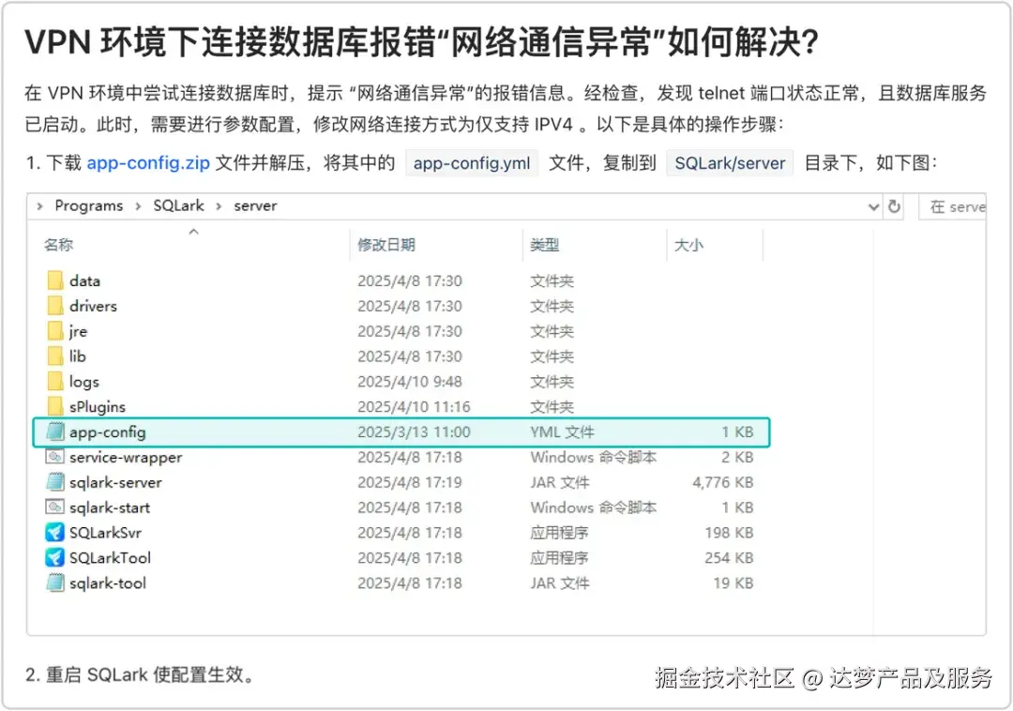This screenshot has height=711, width=1013.
Task: Click the 2025/4/8 17:19 date cell
Action: 410,482
